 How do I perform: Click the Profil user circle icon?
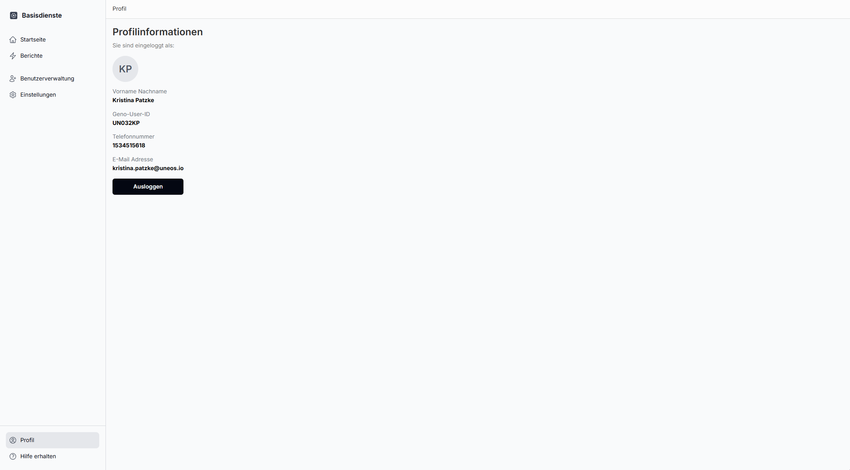pos(13,440)
